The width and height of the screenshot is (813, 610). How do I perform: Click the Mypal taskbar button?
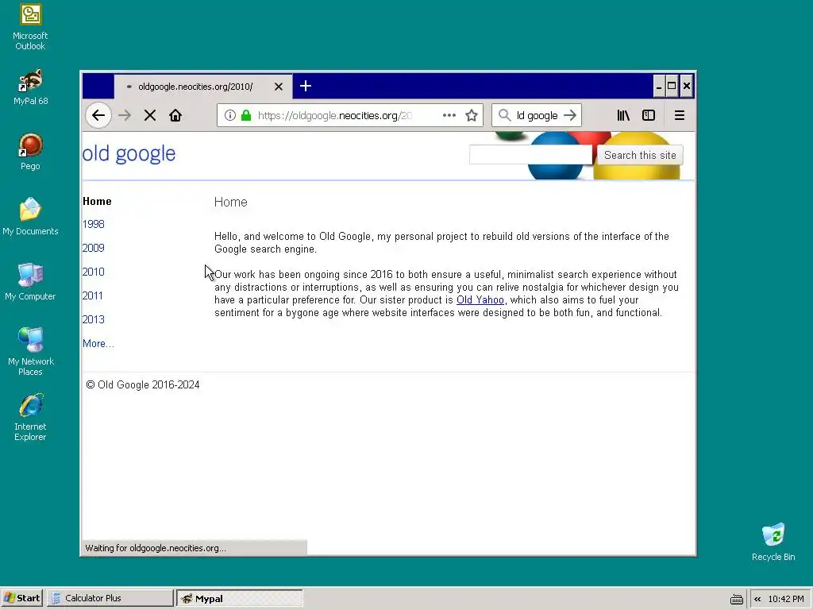click(x=239, y=598)
